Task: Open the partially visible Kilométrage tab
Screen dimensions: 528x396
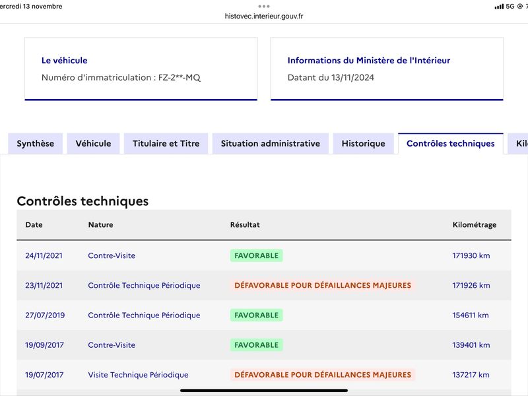Action: 518,143
